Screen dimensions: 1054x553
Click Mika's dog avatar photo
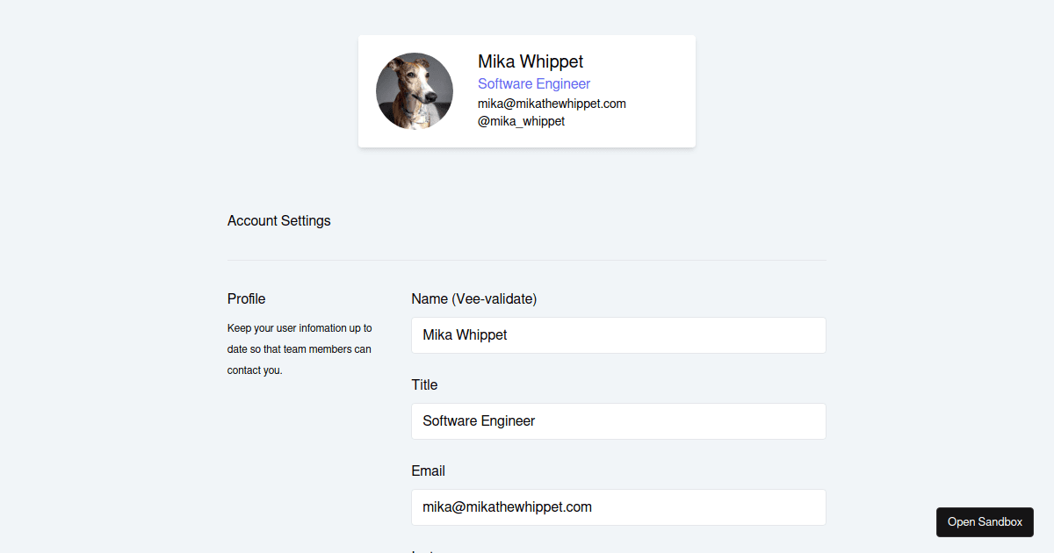pos(415,91)
